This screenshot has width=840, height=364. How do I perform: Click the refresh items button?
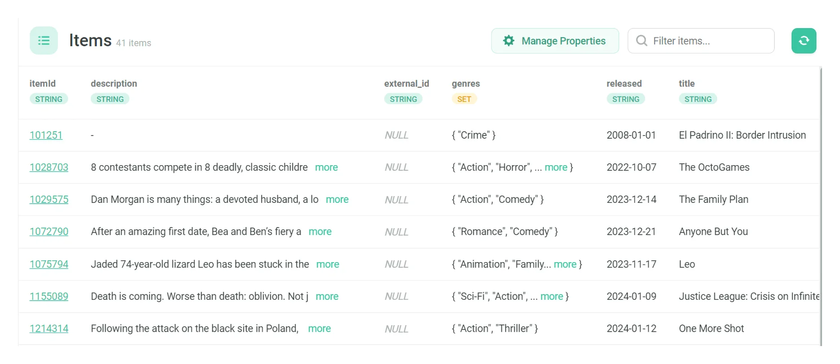tap(804, 41)
